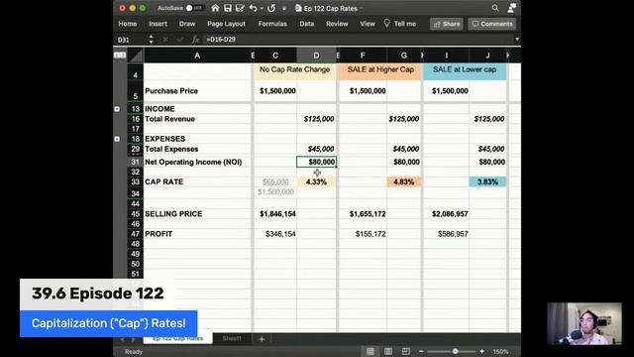The height and width of the screenshot is (357, 634).
Task: Click the Name Box stepper arrows
Action: click(x=151, y=40)
